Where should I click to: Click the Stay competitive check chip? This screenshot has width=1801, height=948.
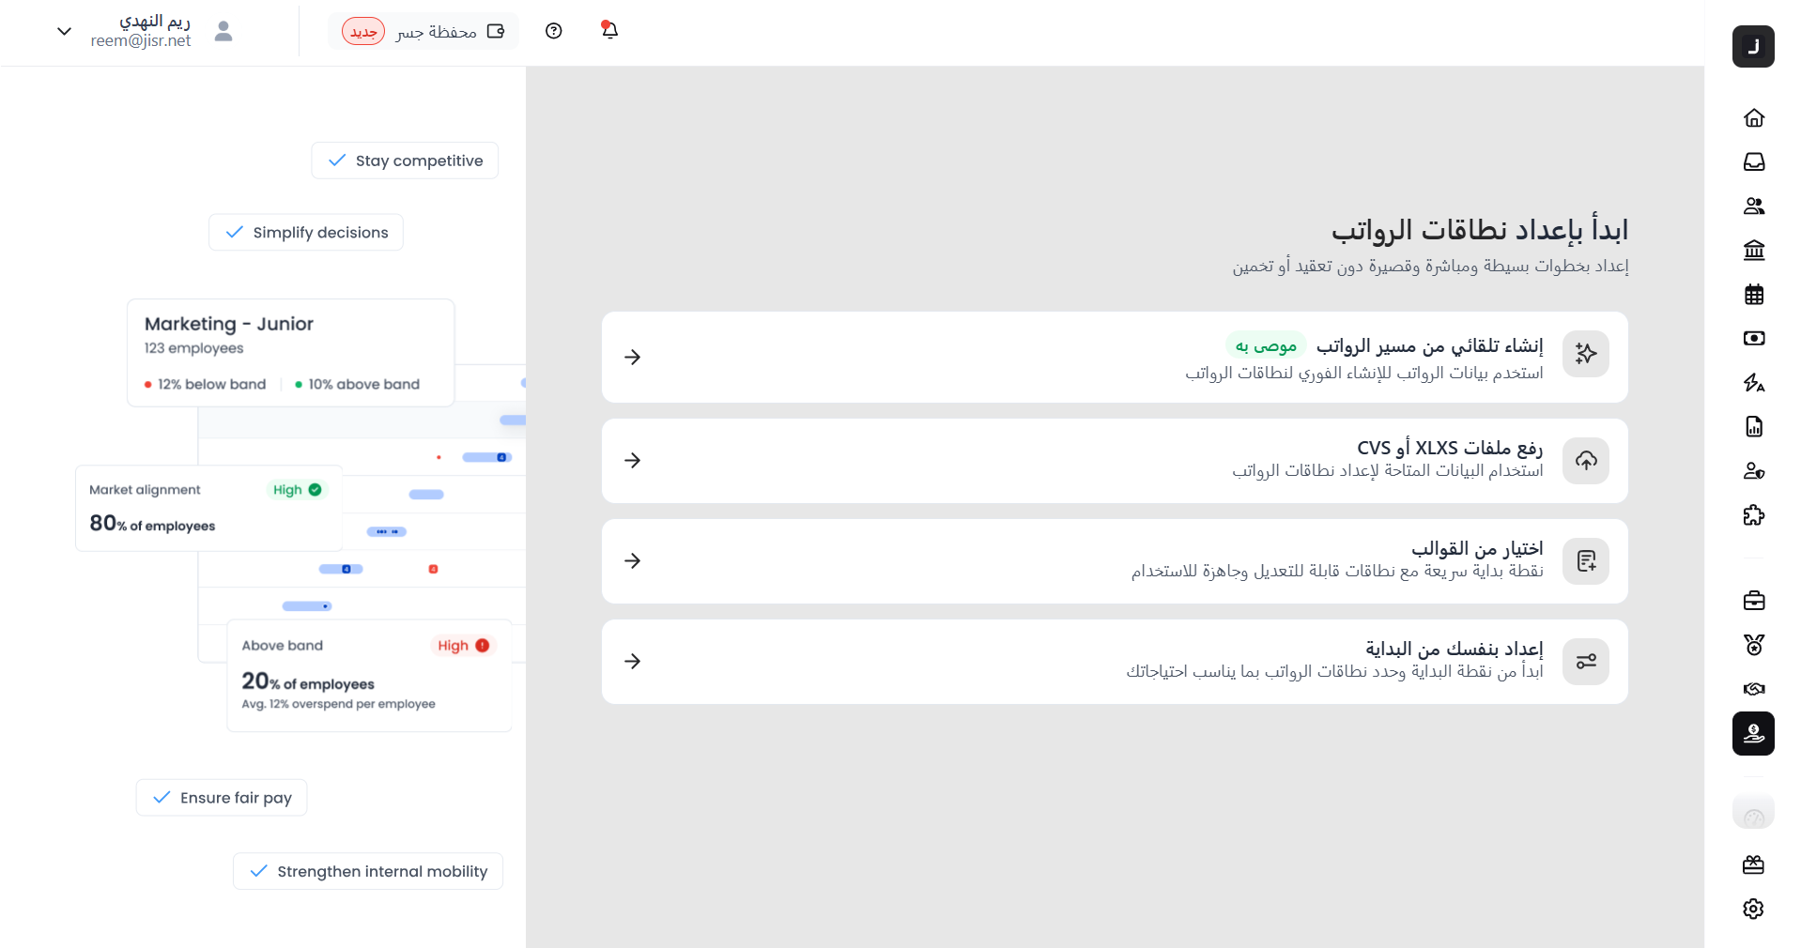(x=405, y=161)
